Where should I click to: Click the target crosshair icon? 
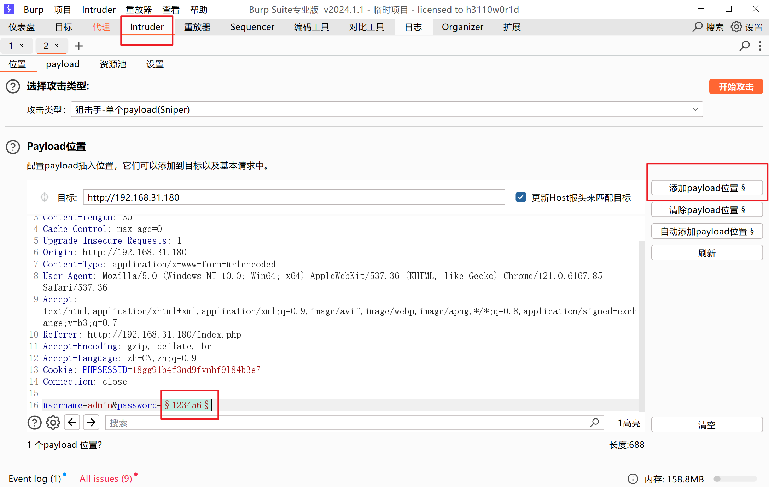click(45, 197)
